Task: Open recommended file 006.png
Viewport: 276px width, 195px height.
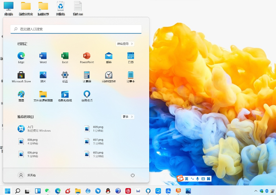Action: (32, 154)
